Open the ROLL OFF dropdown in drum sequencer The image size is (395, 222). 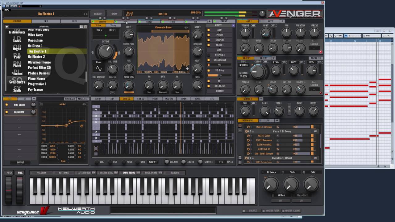coord(152,162)
